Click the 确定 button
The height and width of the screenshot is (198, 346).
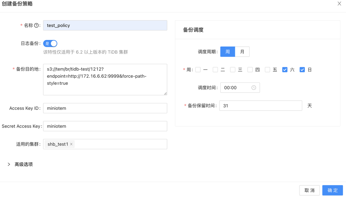pyautogui.click(x=332, y=190)
